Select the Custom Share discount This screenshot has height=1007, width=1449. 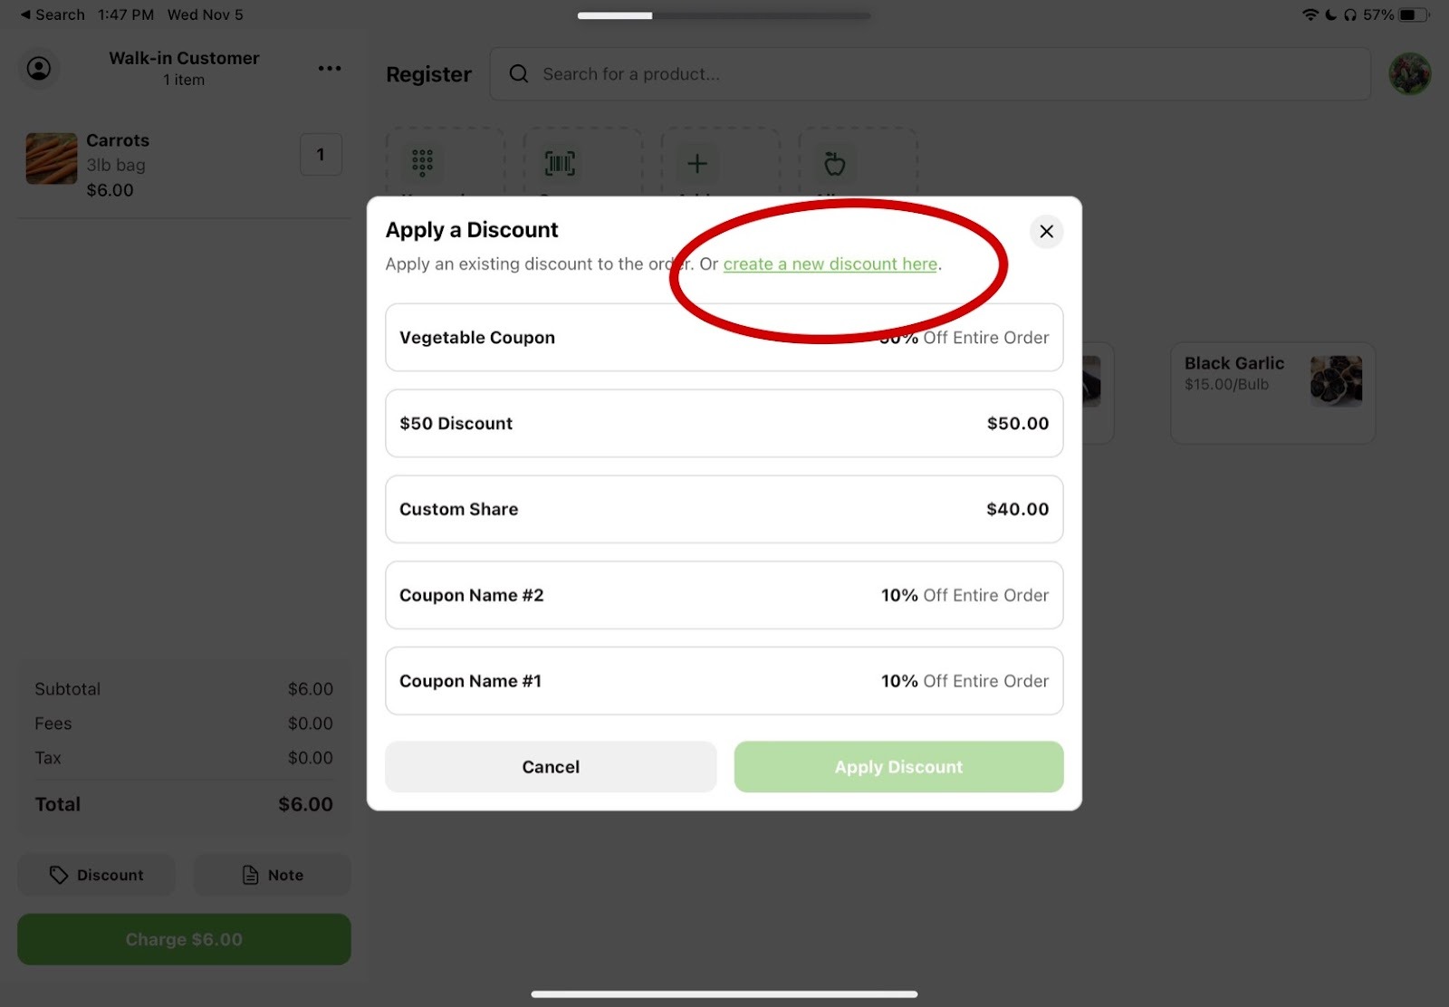[724, 509]
